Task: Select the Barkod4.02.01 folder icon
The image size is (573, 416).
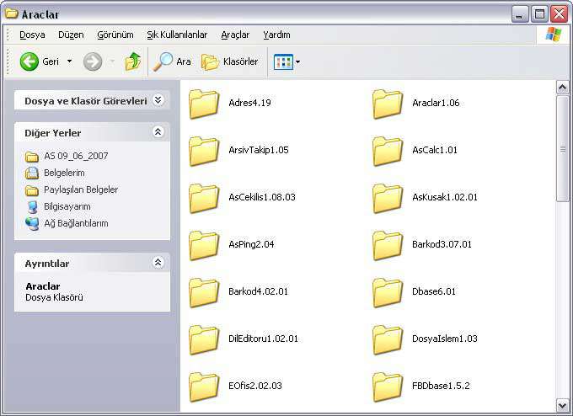Action: pyautogui.click(x=204, y=292)
